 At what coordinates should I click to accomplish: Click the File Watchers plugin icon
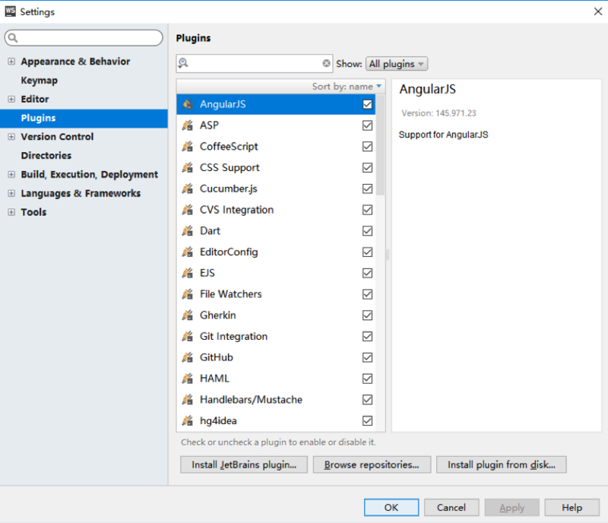[x=188, y=293]
